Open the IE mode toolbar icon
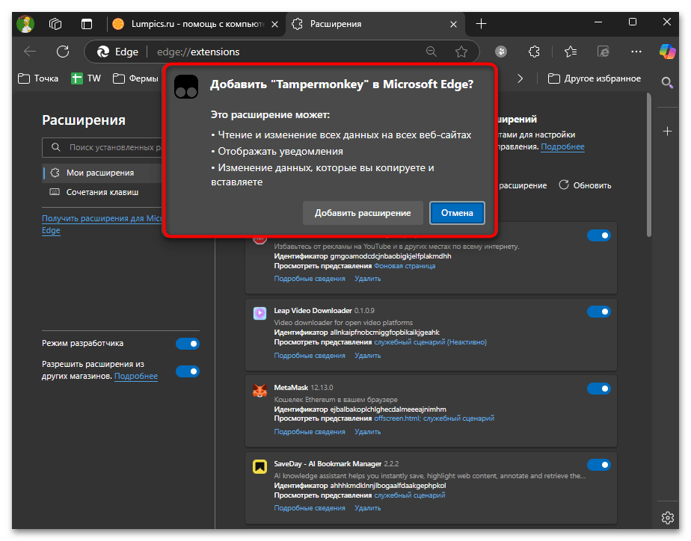The image size is (691, 541). [x=604, y=52]
